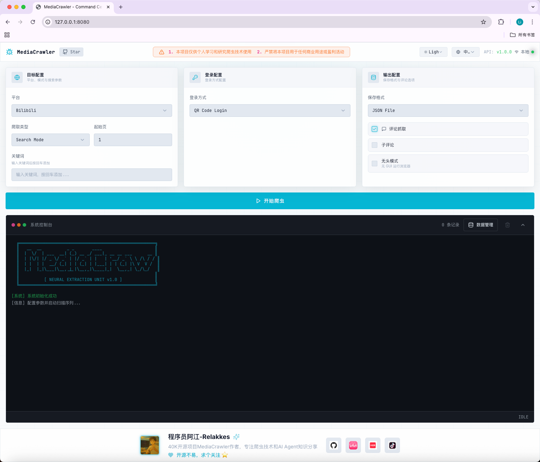
Task: Bookmark this page with the star icon
Action: 483,22
